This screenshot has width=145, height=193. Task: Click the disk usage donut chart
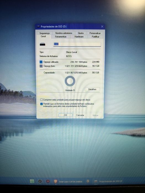tap(70, 81)
